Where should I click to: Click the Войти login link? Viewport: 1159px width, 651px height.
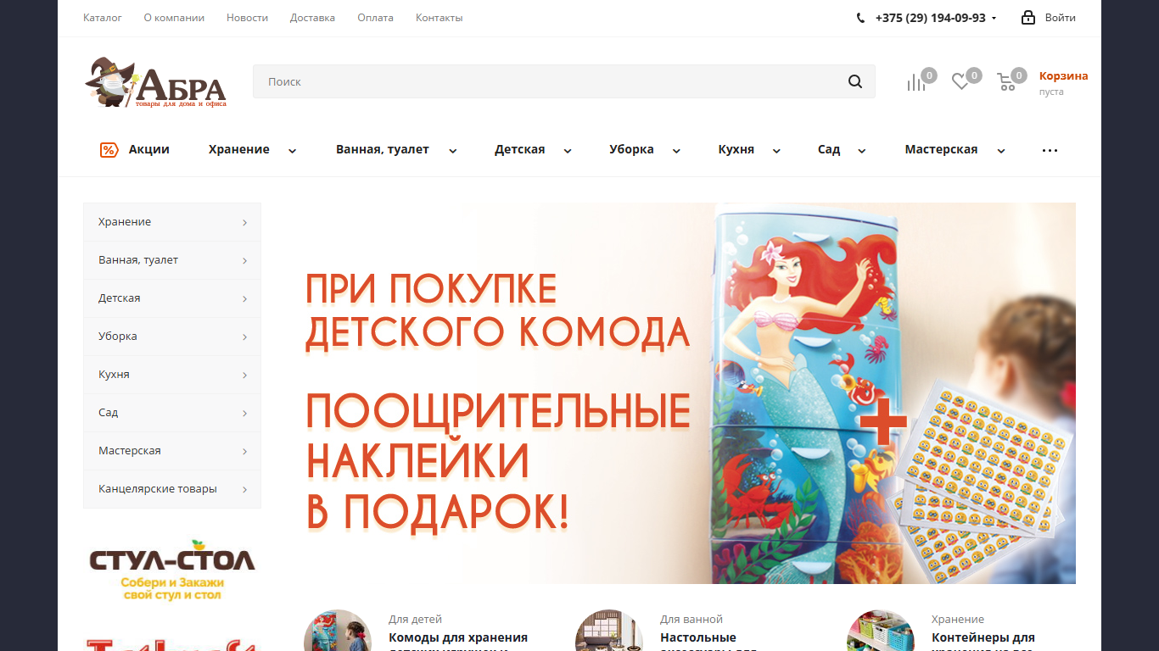1061,18
